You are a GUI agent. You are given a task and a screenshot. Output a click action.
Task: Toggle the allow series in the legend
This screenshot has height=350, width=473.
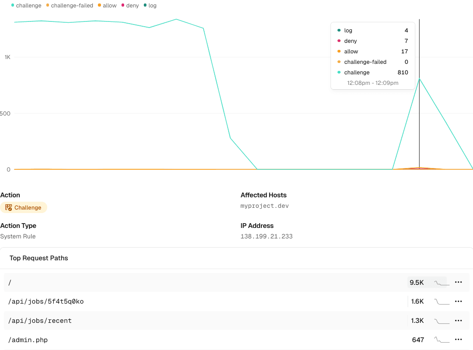click(x=107, y=6)
